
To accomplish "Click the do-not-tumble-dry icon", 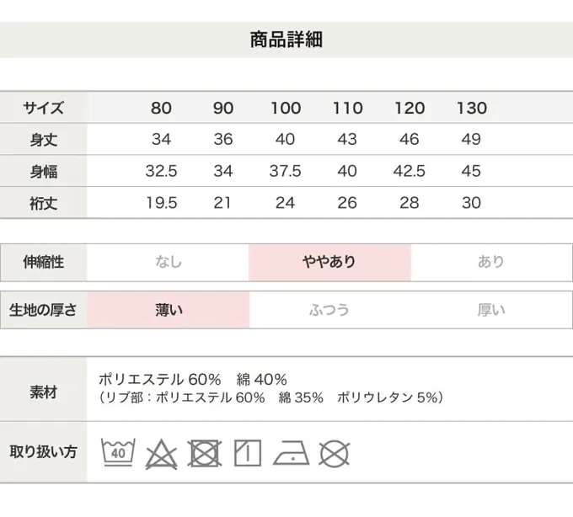I will 204,453.
